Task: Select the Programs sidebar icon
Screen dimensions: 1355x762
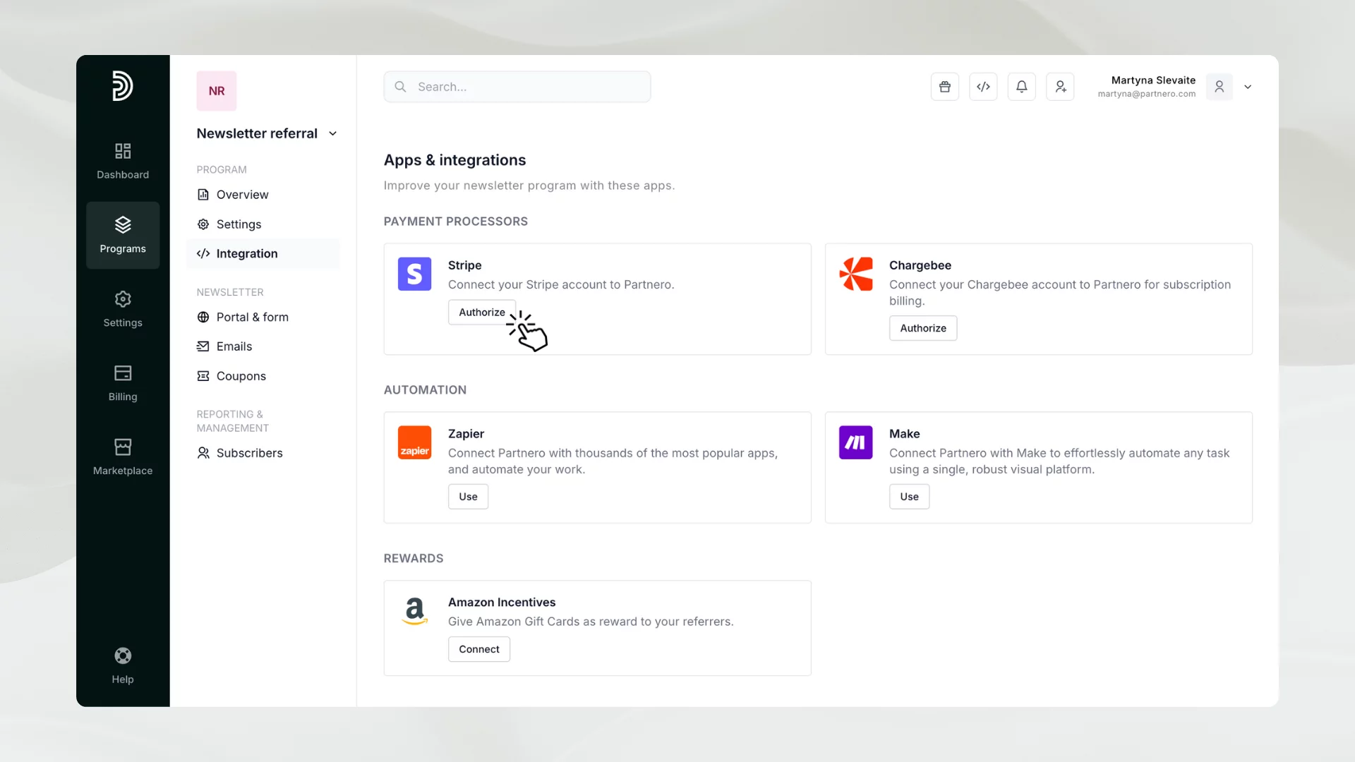Action: (122, 235)
